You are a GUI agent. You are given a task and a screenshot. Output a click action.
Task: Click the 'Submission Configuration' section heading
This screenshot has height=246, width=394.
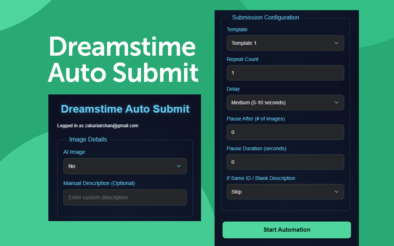pos(266,18)
